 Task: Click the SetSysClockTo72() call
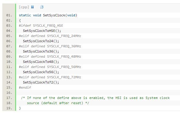(x=41, y=82)
